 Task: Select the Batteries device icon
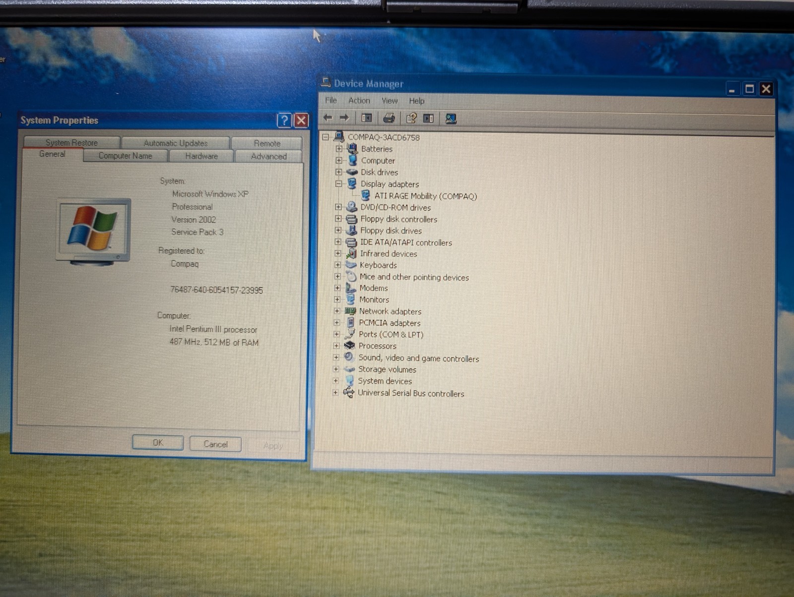point(352,148)
